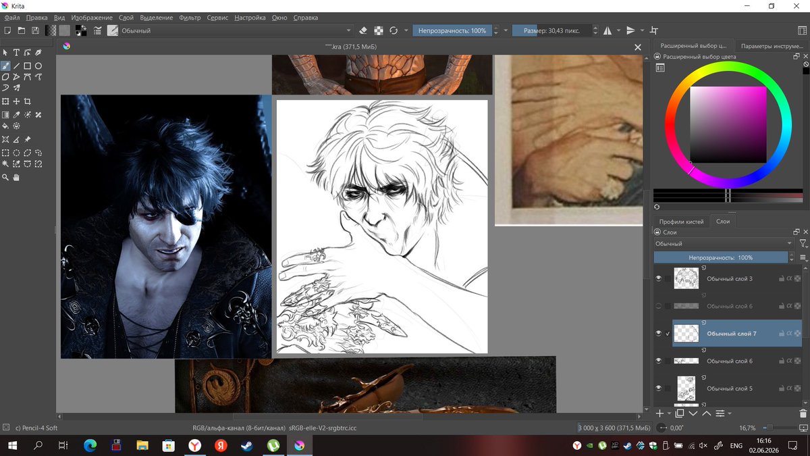Image resolution: width=810 pixels, height=456 pixels.
Task: Delete the layer with trash icon
Action: pyautogui.click(x=803, y=413)
